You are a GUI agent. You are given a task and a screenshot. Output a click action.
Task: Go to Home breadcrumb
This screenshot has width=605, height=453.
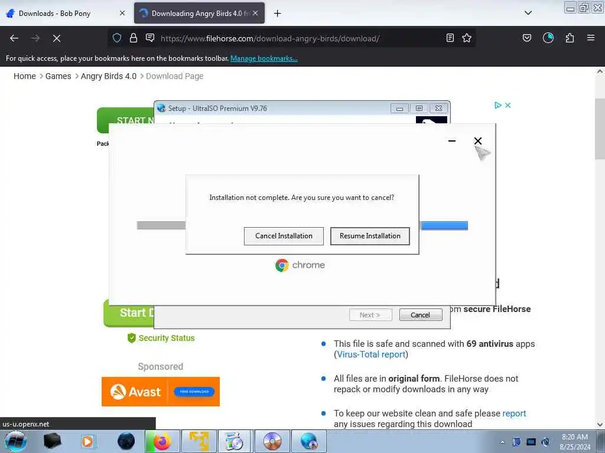click(x=25, y=76)
